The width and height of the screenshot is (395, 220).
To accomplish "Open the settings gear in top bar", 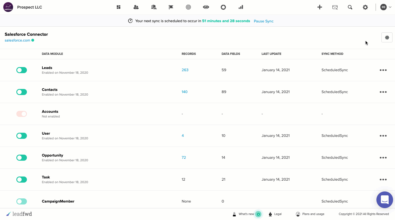I will (x=365, y=7).
